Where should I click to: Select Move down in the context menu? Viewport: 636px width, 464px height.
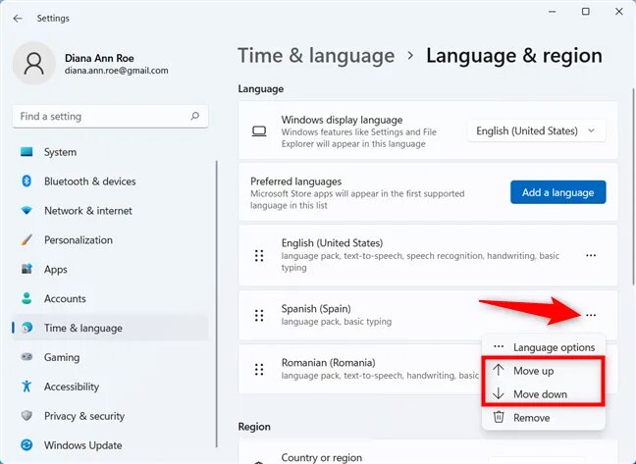point(544,394)
